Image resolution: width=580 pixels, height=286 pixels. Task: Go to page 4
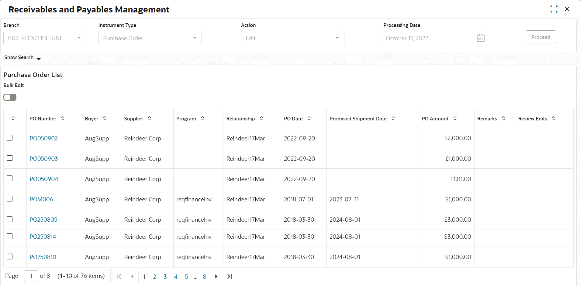(176, 277)
